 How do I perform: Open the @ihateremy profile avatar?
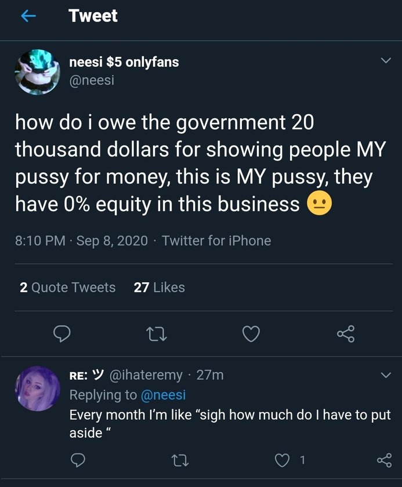tap(37, 388)
